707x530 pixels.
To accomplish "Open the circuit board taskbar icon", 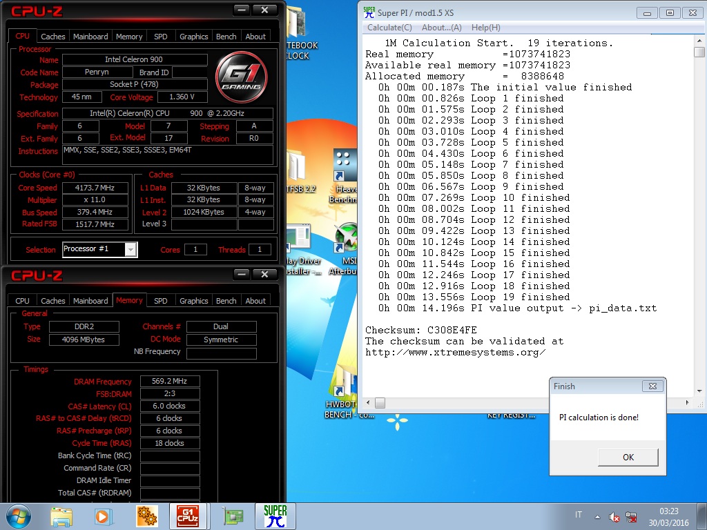I will (233, 517).
